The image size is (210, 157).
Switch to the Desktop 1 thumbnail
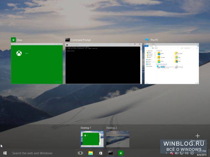(92, 139)
